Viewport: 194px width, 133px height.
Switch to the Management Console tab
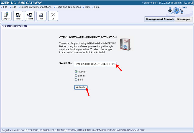(160, 19)
